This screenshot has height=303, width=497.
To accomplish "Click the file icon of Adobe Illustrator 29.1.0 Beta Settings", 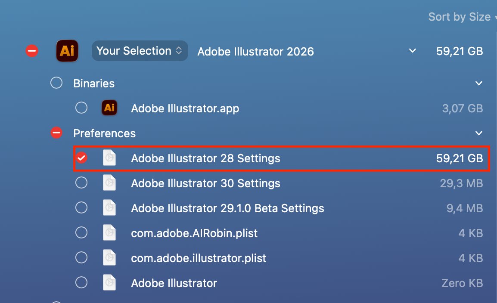I will click(109, 208).
